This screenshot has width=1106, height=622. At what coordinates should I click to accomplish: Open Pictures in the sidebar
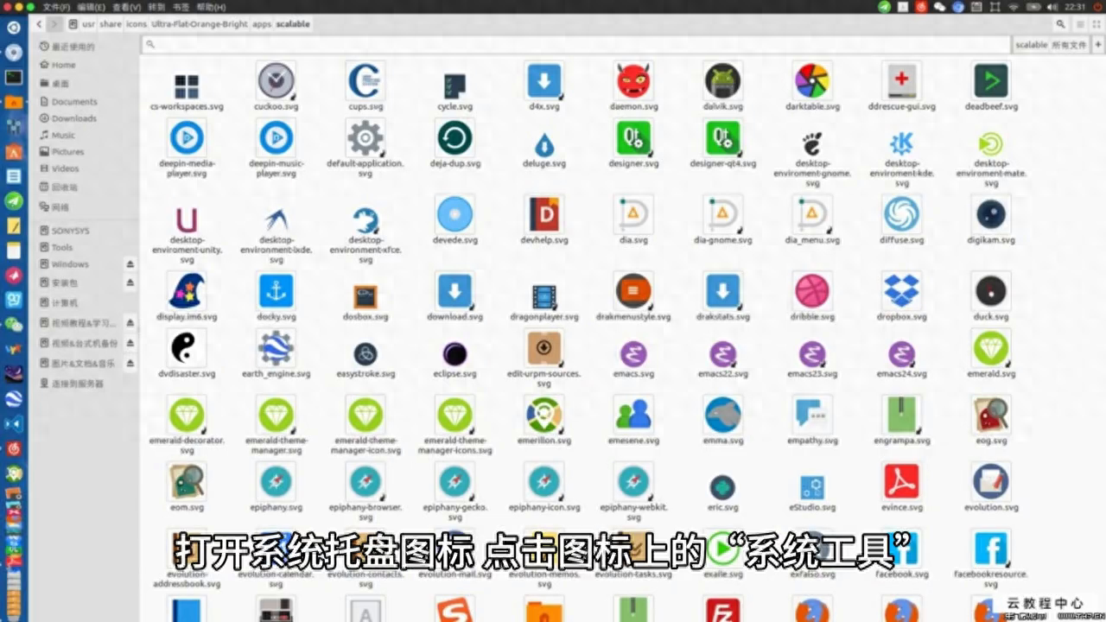click(x=67, y=152)
